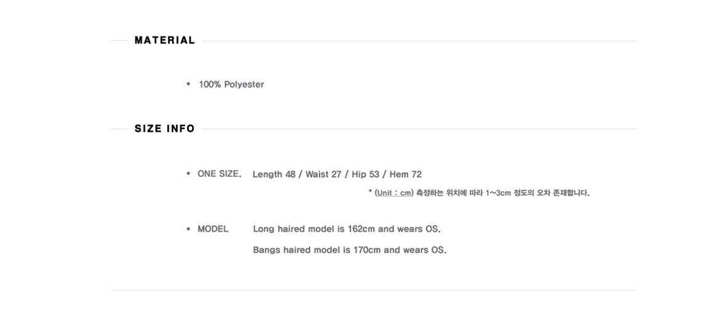
Task: Click the Hip 53 measurement
Action: [x=366, y=174]
